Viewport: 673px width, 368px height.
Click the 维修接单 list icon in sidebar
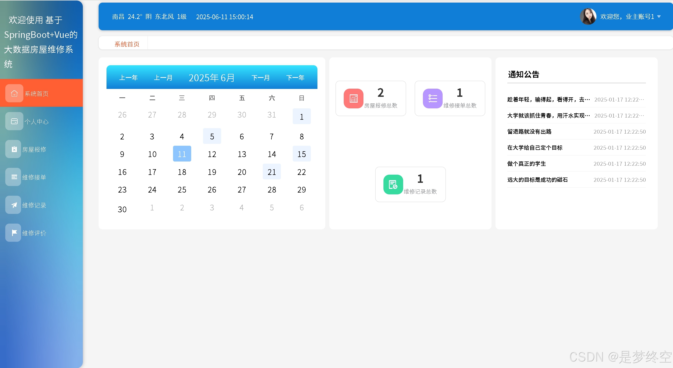(x=14, y=177)
